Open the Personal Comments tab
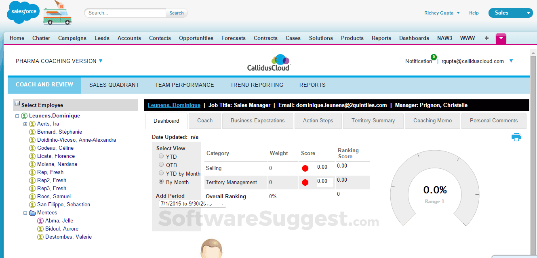537x258 pixels. pyautogui.click(x=494, y=120)
